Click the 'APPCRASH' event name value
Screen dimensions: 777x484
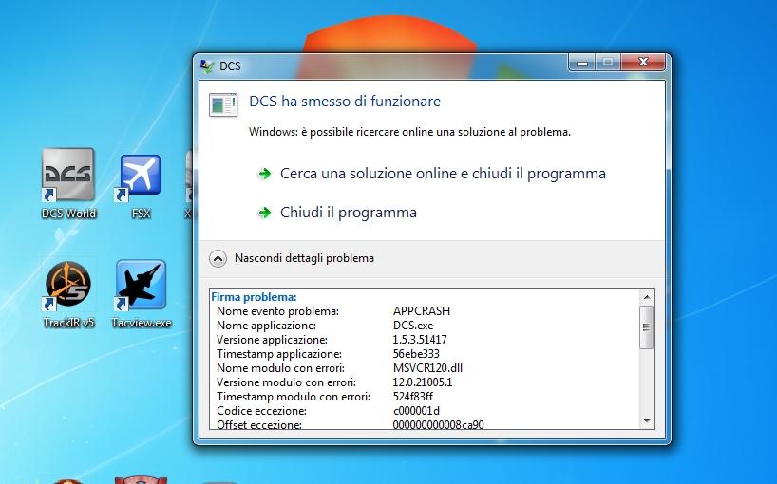422,311
